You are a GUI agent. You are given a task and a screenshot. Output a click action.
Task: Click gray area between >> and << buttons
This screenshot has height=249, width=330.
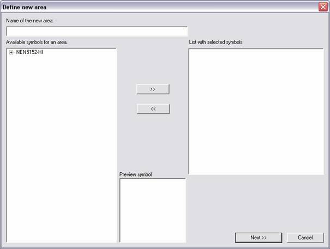tap(153, 99)
